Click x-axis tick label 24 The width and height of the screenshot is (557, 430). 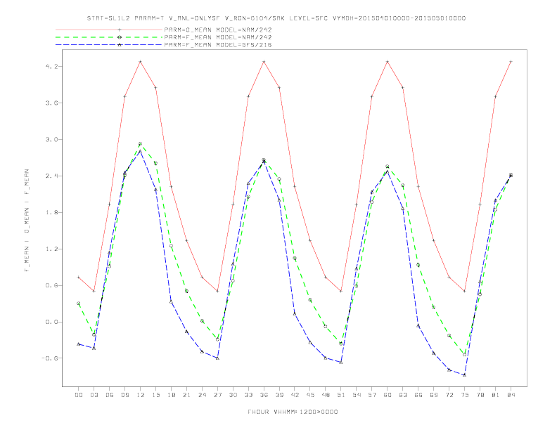pos(202,395)
